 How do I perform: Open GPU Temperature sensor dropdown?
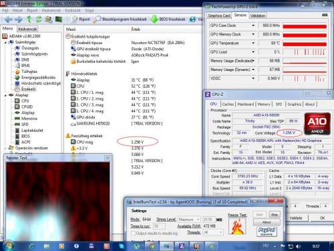coord(253,43)
